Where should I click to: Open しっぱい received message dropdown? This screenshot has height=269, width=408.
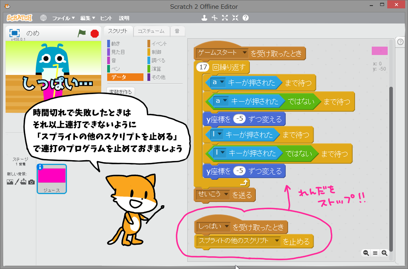(227, 226)
